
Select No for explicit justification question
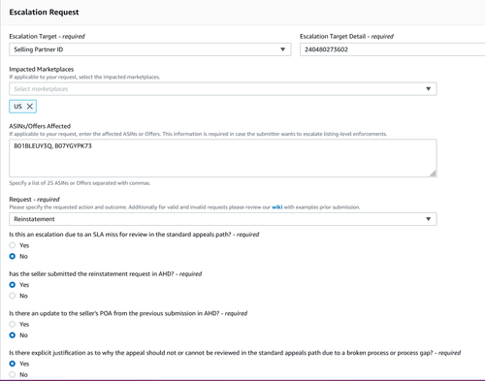(13, 374)
